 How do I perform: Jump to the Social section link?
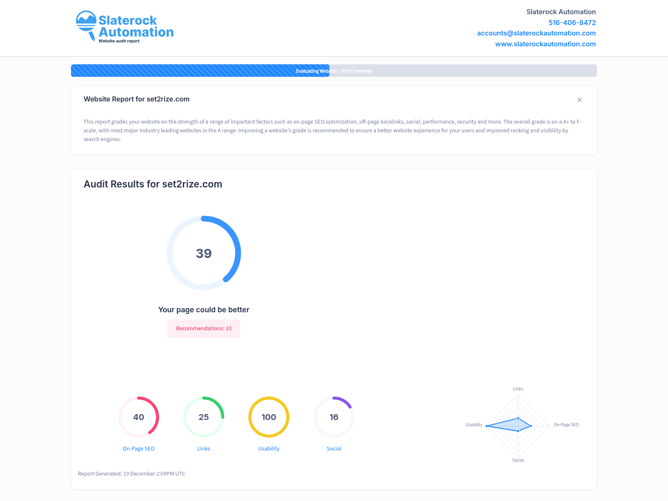(334, 448)
